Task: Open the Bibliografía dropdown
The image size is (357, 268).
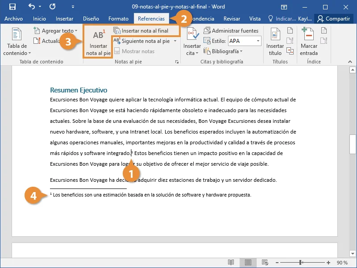Action: (223, 51)
